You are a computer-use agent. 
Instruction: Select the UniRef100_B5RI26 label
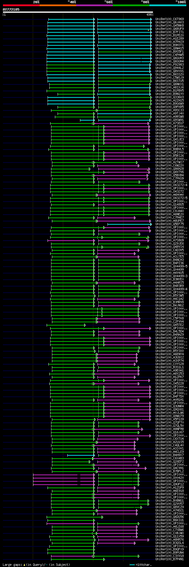click(170, 156)
